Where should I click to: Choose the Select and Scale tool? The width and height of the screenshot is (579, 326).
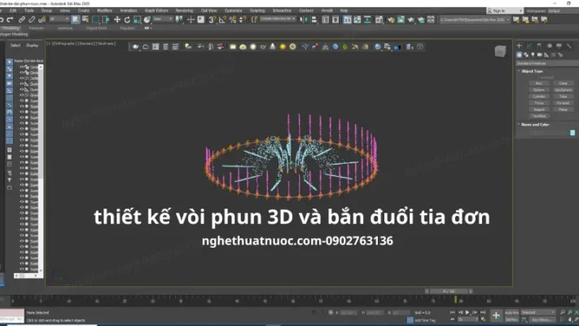click(137, 20)
